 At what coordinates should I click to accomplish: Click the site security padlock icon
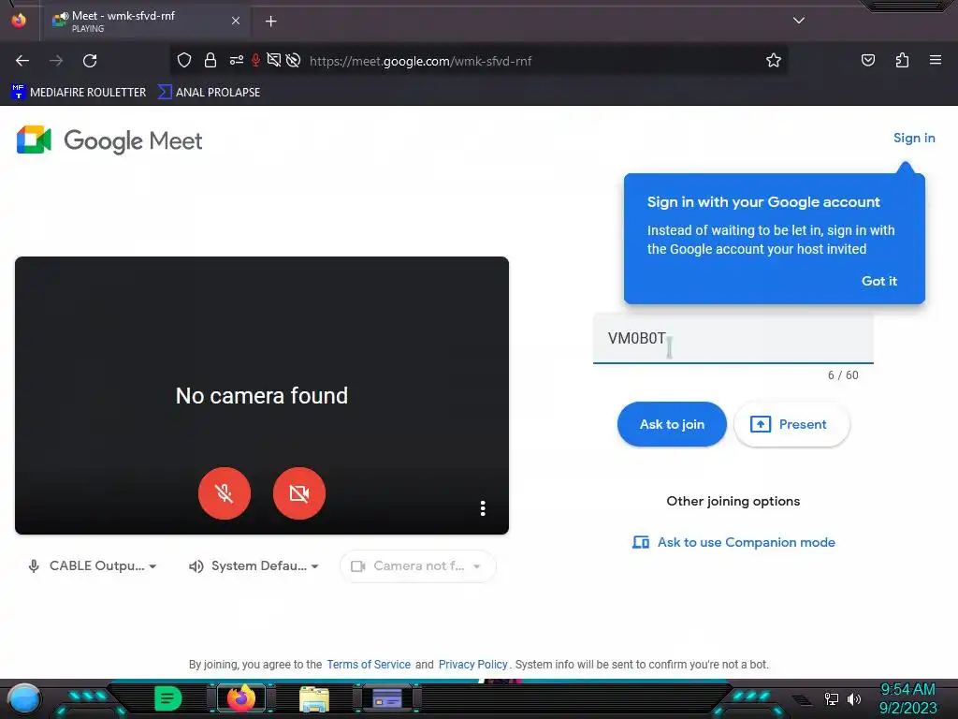coord(210,61)
